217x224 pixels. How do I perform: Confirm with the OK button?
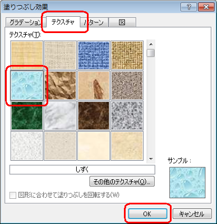(x=147, y=213)
